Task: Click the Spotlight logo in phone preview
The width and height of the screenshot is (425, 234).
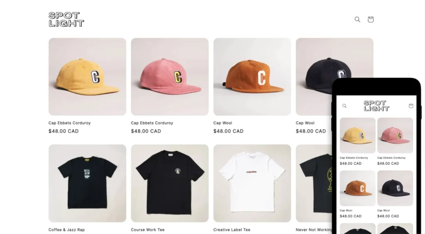Action: tap(376, 106)
